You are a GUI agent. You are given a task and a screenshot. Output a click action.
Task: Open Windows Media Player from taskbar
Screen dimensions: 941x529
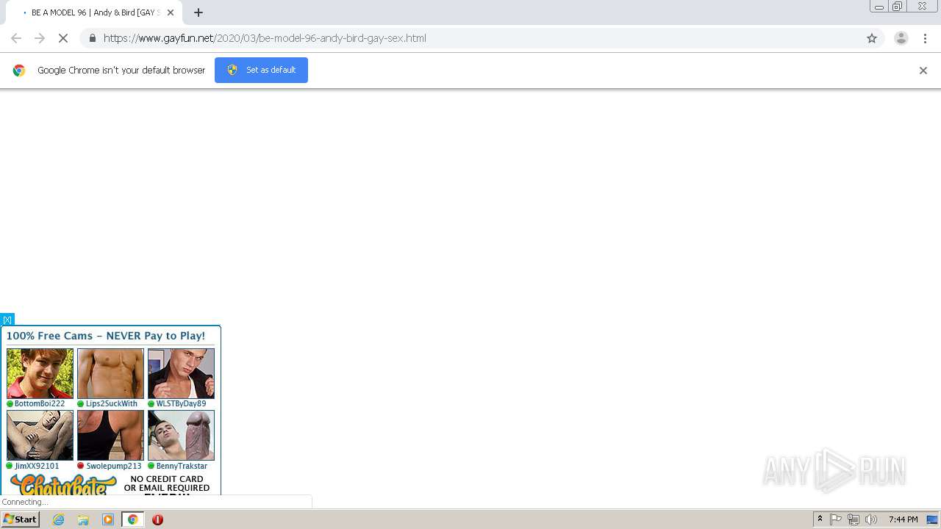coord(108,519)
